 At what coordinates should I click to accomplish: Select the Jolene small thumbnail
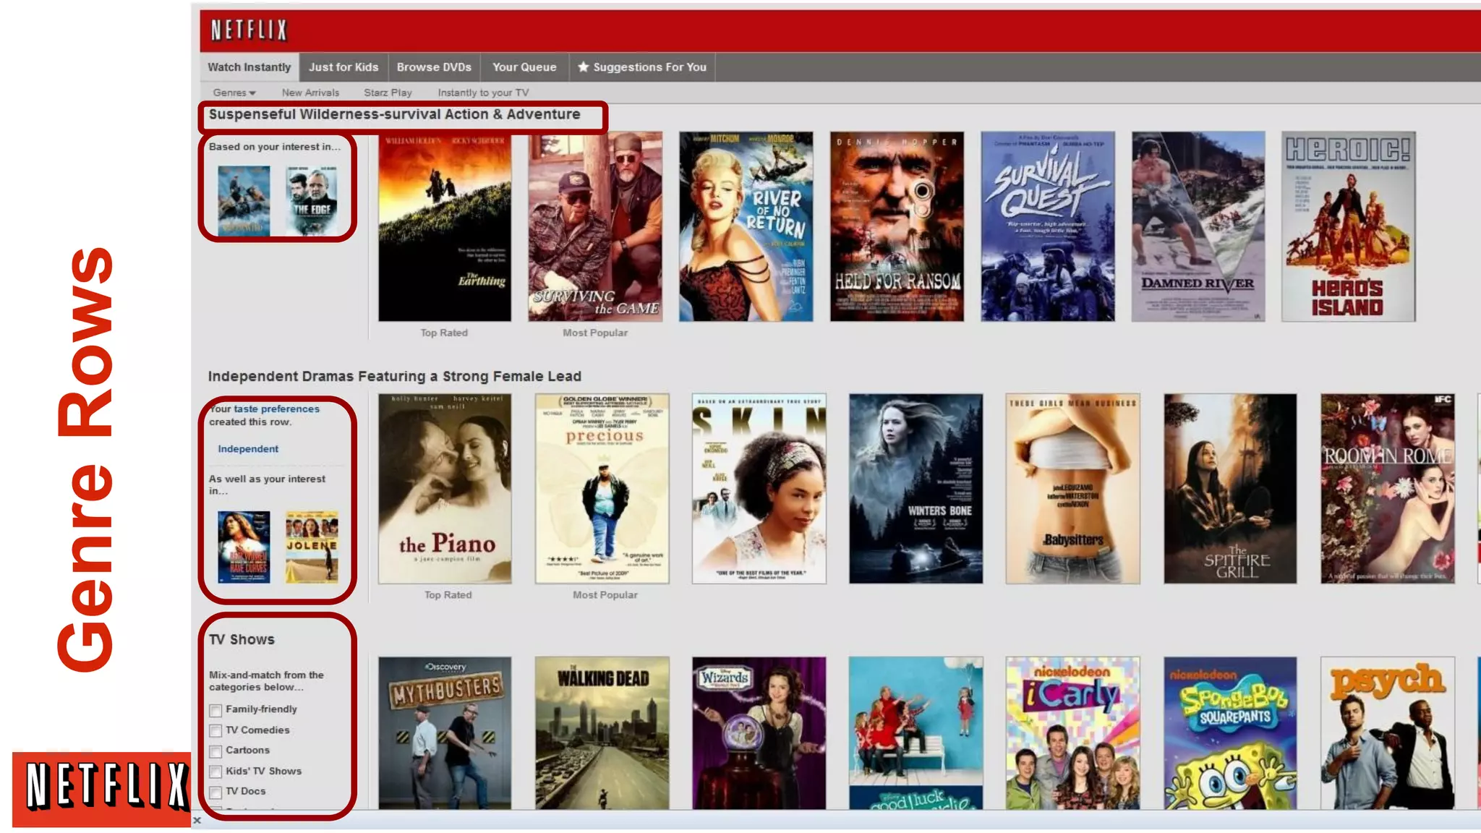coord(312,547)
